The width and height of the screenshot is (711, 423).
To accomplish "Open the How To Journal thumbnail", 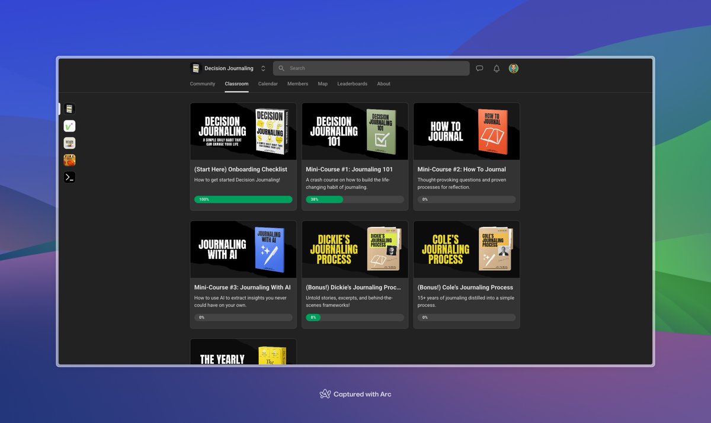I will coord(466,131).
